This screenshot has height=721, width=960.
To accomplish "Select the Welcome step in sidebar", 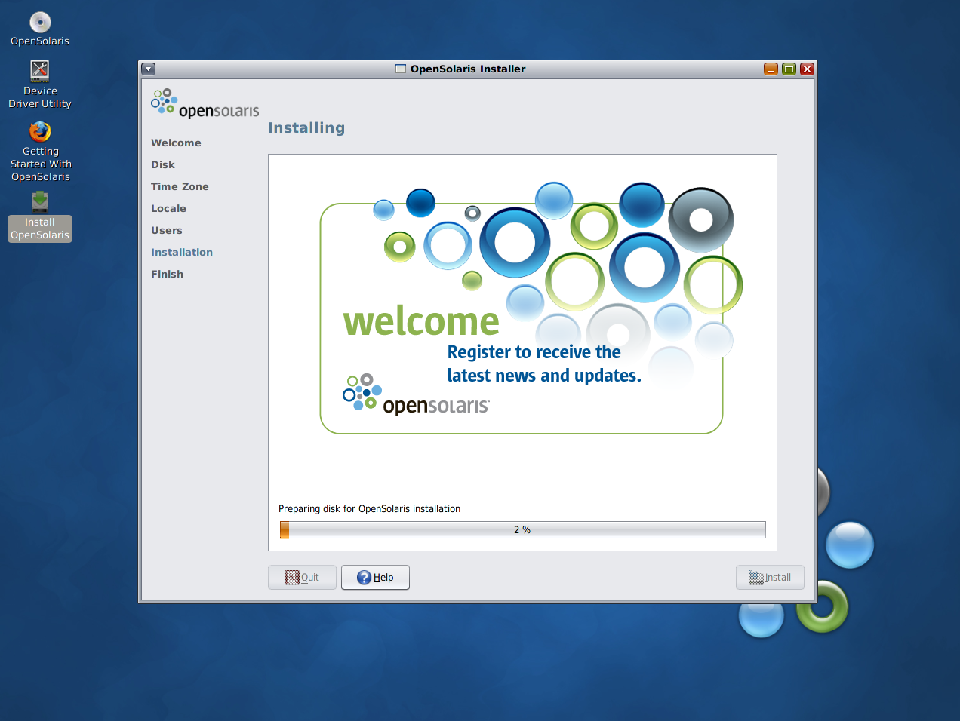I will 176,143.
